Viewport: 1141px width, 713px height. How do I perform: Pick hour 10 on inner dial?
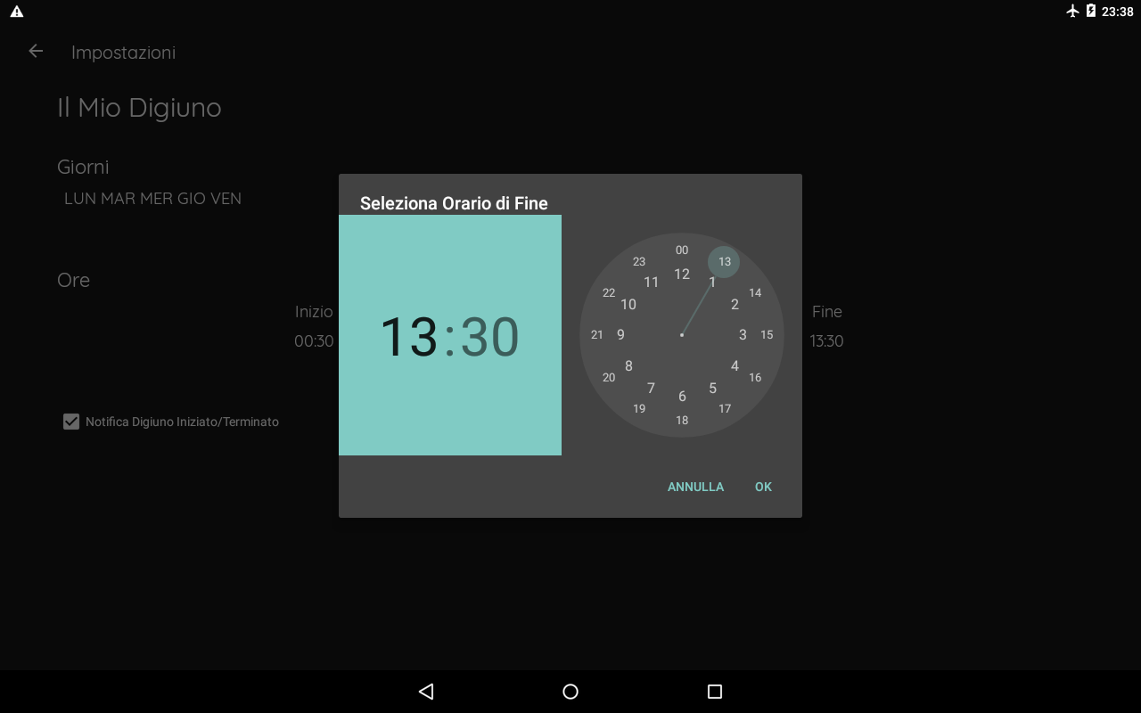[628, 305]
